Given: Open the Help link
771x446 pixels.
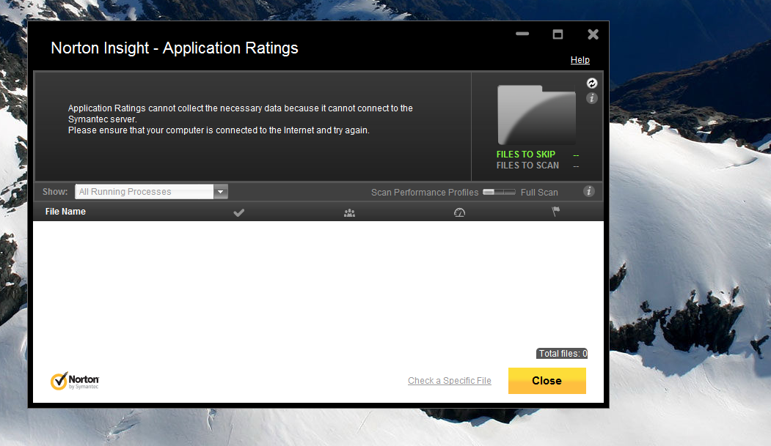Looking at the screenshot, I should [x=580, y=60].
